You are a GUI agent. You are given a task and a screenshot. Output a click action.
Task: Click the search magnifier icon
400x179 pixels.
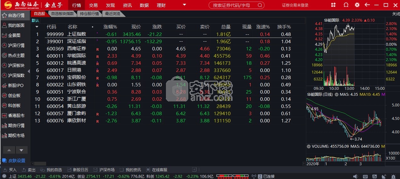click(260, 5)
